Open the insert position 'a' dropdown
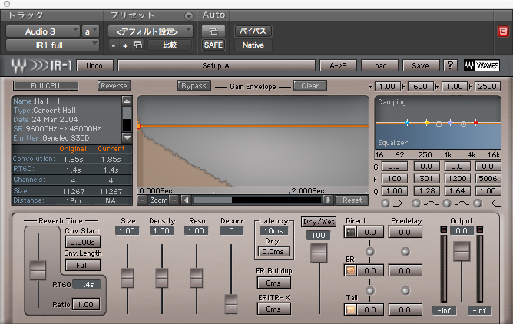 tap(90, 31)
